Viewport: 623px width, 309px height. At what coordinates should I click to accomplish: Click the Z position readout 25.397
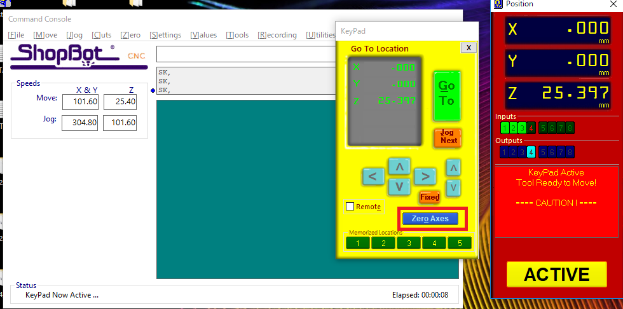(558, 95)
